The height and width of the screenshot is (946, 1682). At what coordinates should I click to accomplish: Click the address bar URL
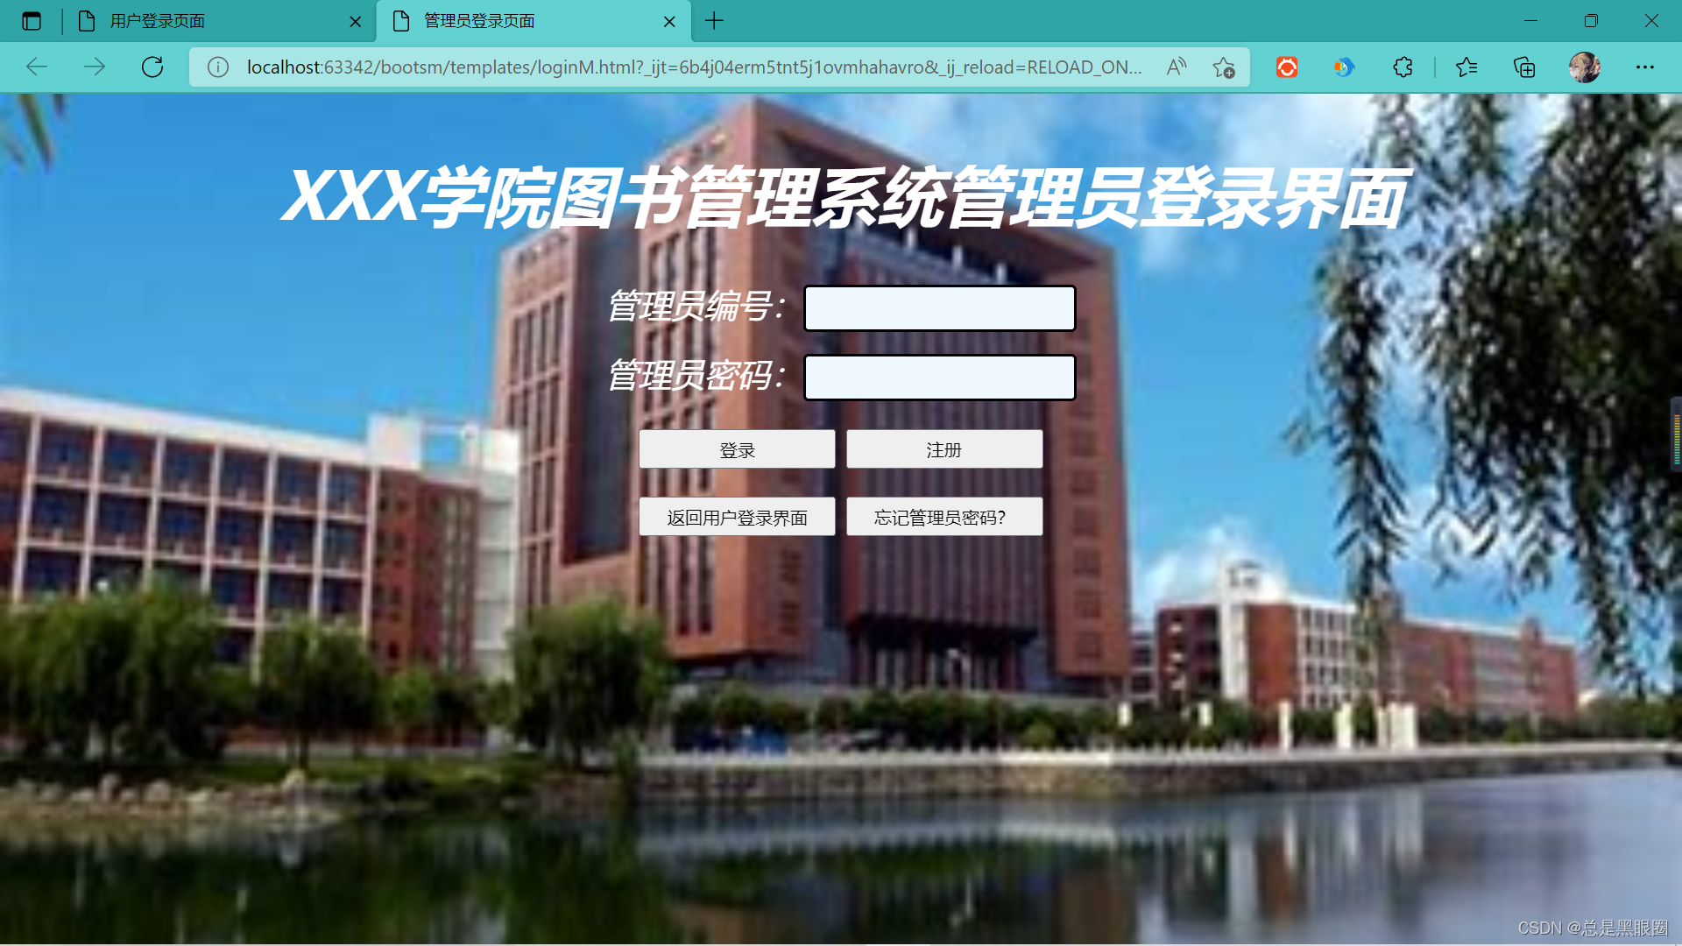point(694,67)
